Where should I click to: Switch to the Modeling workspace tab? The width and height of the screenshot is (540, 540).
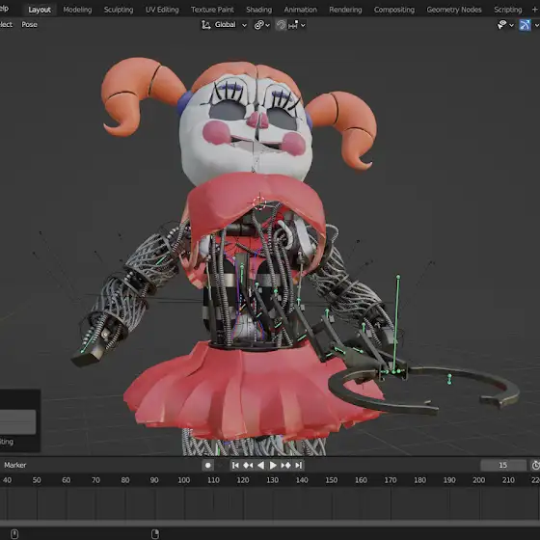click(x=77, y=10)
